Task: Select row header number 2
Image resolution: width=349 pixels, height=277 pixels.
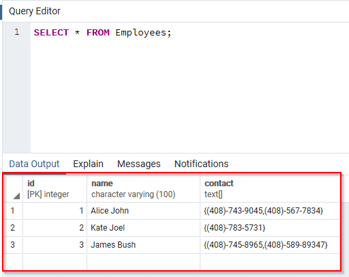Action: 13,228
